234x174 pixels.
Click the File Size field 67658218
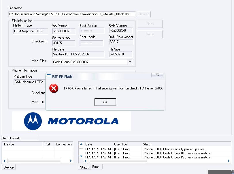[120, 54]
